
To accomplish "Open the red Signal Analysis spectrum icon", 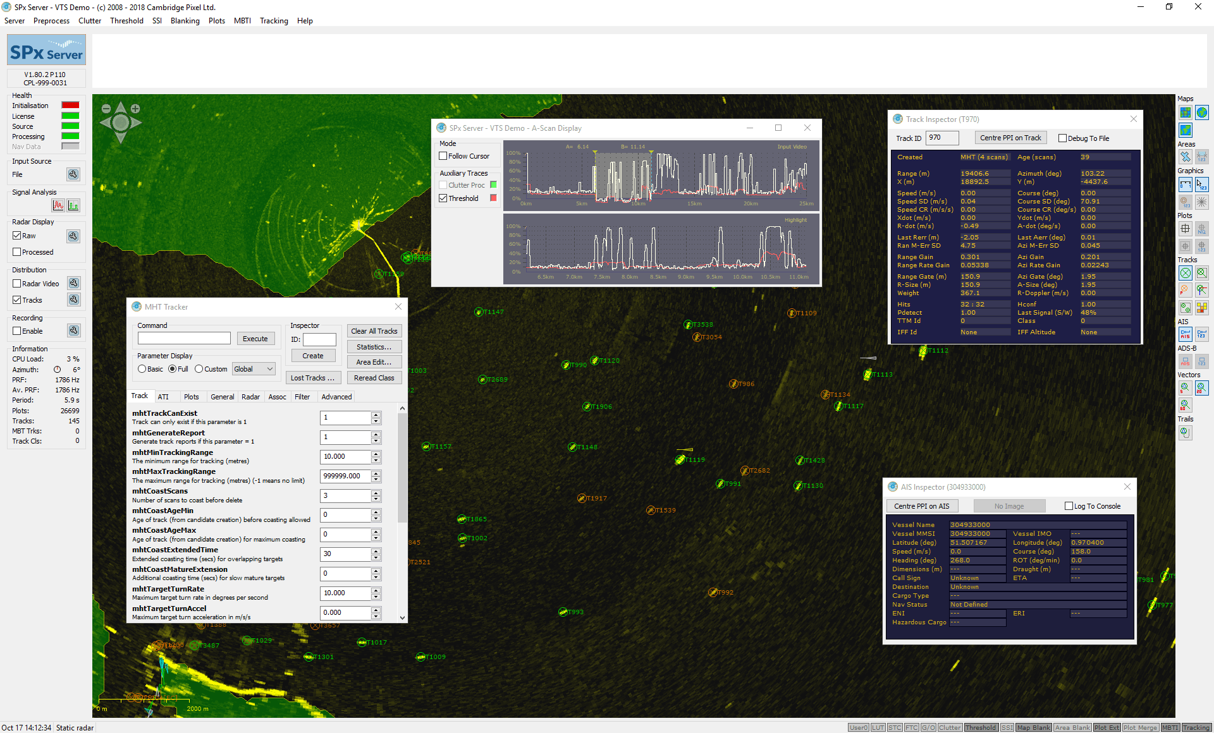I will pyautogui.click(x=58, y=205).
